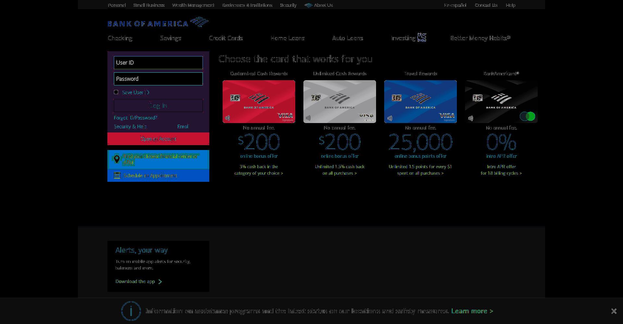Click the arrow next to Download the app
Viewport: 623px width, 324px height.
[x=160, y=281]
